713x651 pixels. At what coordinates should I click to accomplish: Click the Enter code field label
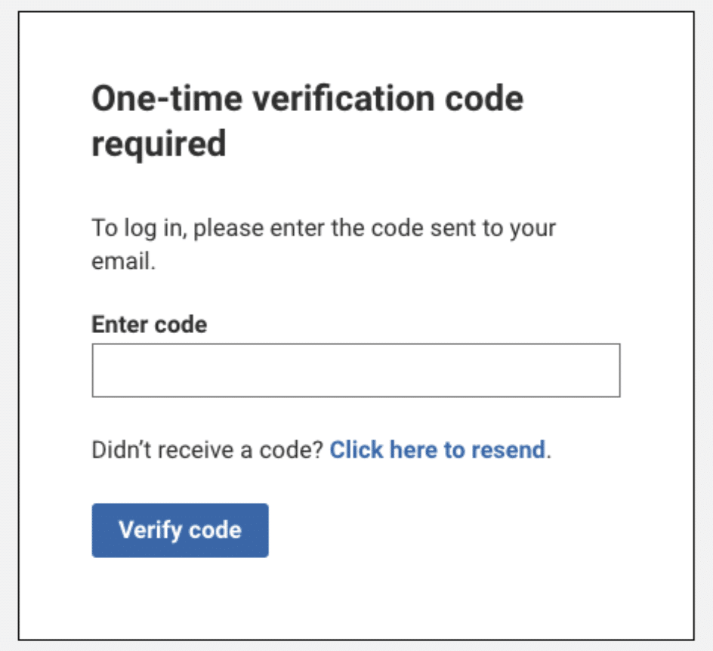pos(149,325)
